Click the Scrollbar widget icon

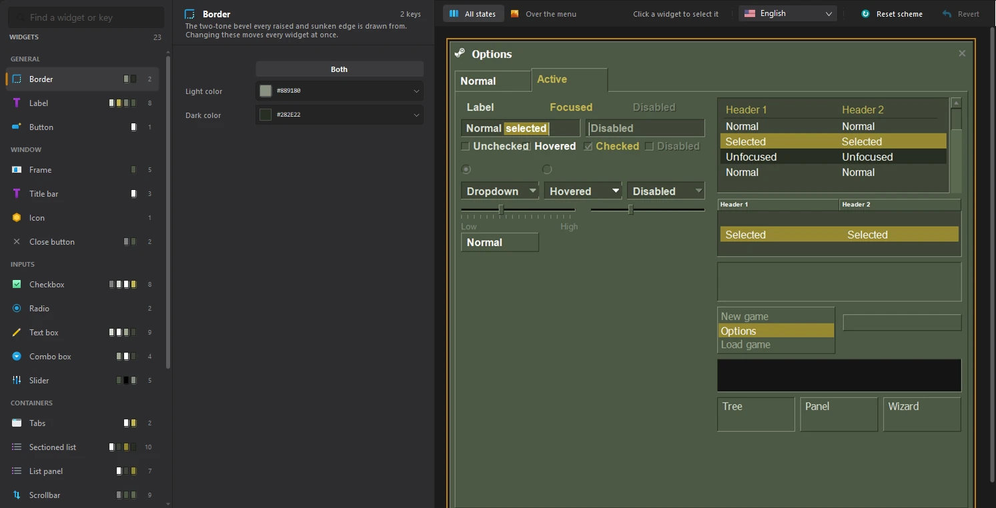click(17, 495)
